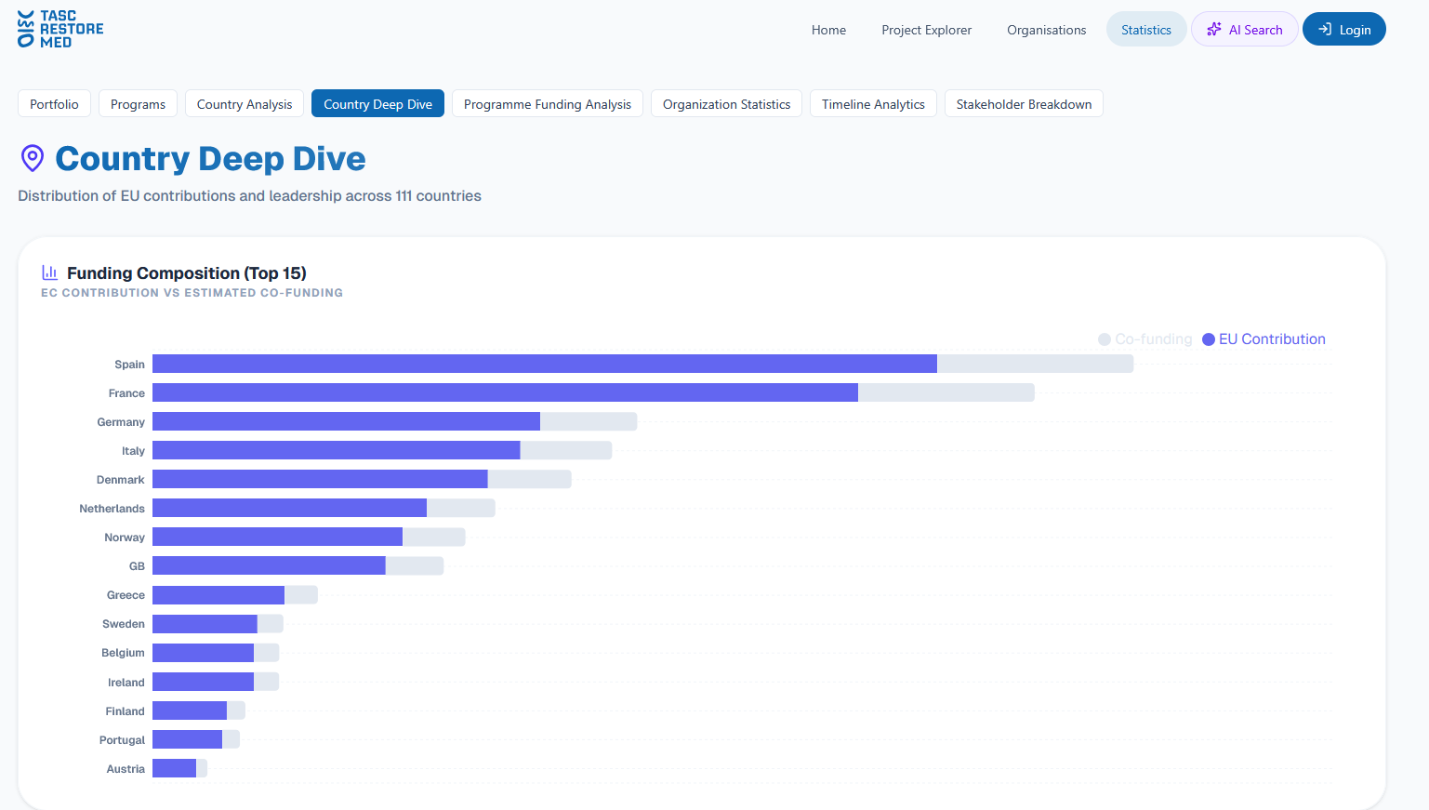Click Norway's EU Contribution bar
The height and width of the screenshot is (810, 1429).
tap(277, 537)
